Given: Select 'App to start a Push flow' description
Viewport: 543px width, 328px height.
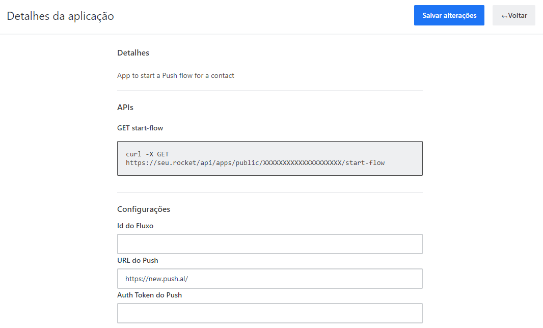Looking at the screenshot, I should pos(176,75).
